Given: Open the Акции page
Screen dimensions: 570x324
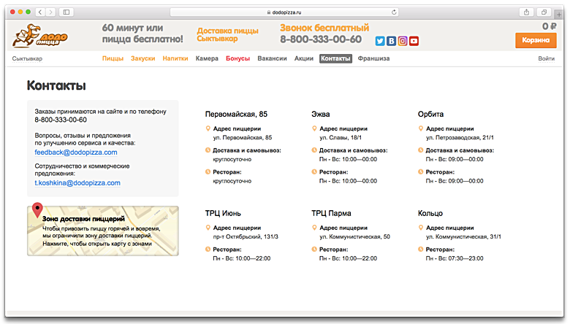Looking at the screenshot, I should pyautogui.click(x=303, y=58).
